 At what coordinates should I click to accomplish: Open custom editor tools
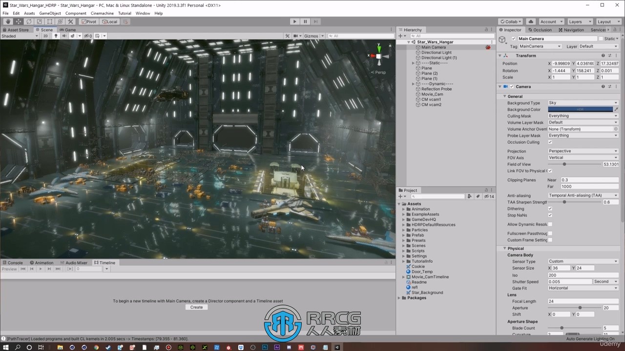(71, 21)
